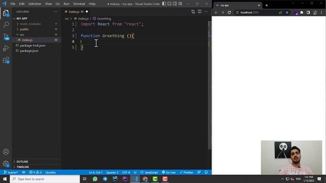Screen dimensions: 326x183
Task: Open the Edit menu
Action: [21, 4]
